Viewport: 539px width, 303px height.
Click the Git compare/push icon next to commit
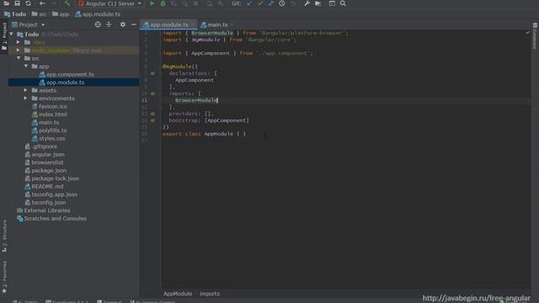click(271, 3)
